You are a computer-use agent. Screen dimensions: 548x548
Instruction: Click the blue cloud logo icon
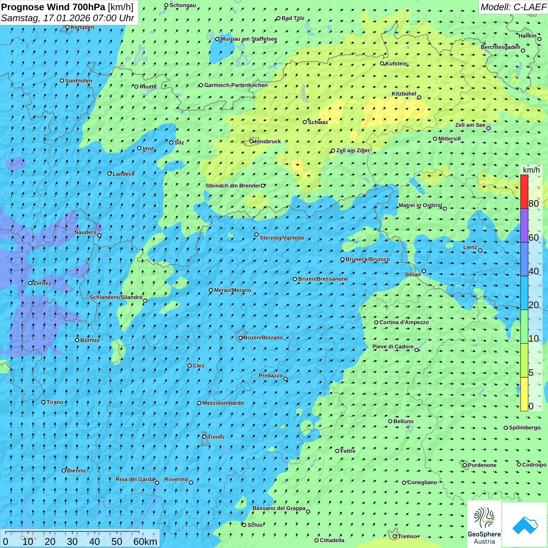(525, 525)
